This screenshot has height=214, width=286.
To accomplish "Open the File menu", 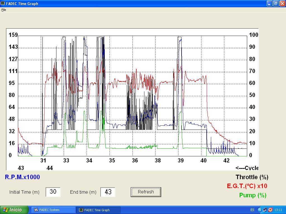I will click(4, 10).
